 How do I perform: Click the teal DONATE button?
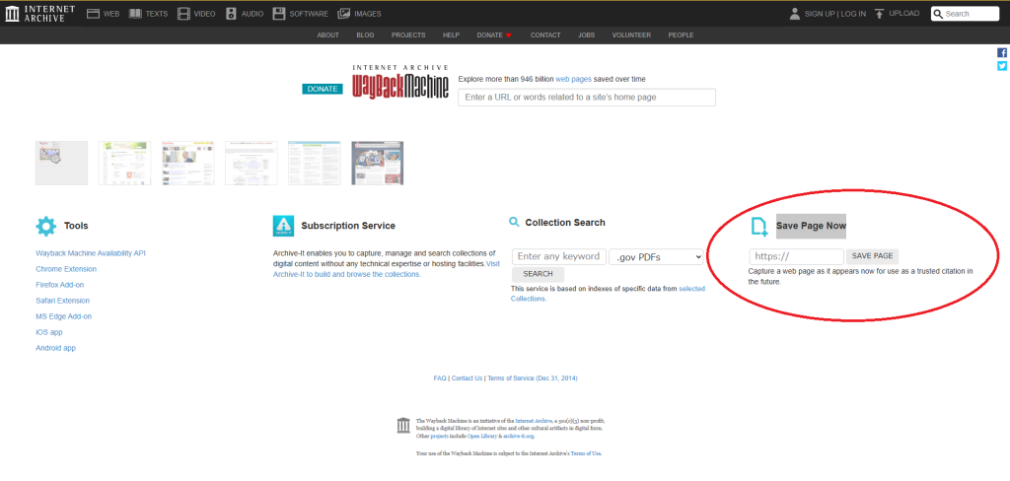323,89
